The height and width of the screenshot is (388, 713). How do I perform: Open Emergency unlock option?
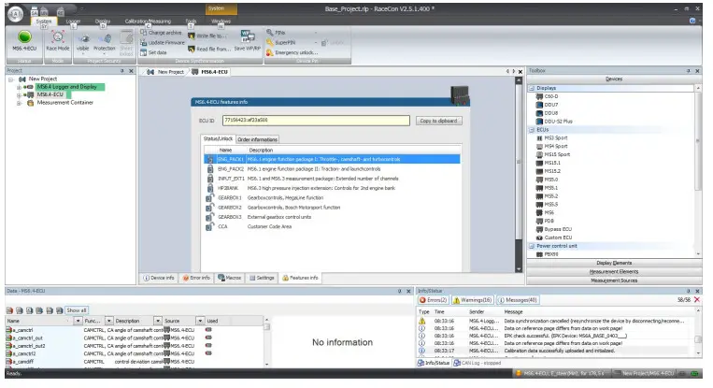pos(298,51)
